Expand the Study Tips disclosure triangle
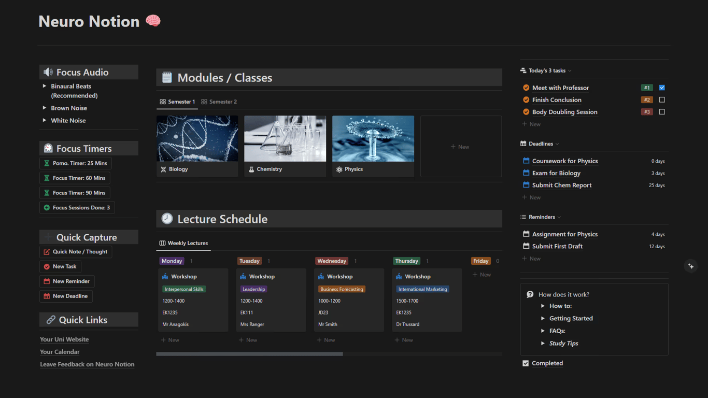Viewport: 708px width, 398px height. click(x=543, y=343)
